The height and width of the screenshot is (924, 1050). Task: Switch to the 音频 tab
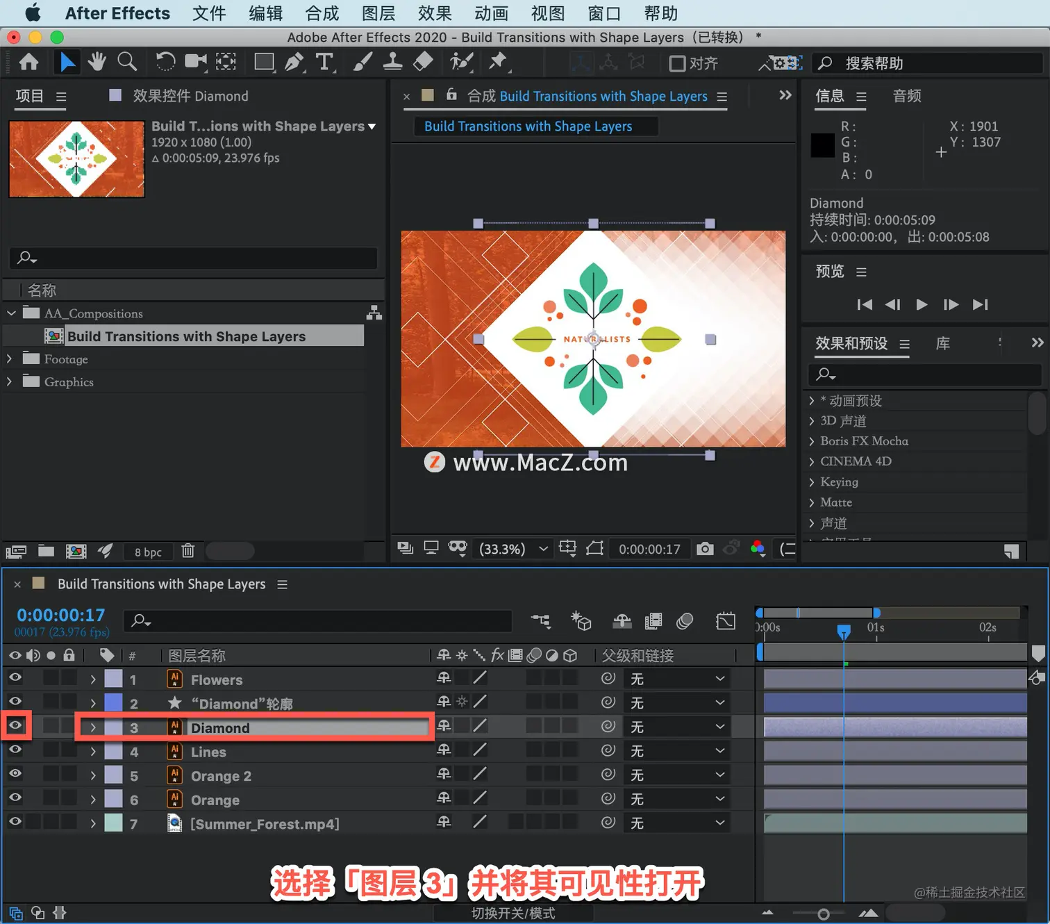[907, 96]
